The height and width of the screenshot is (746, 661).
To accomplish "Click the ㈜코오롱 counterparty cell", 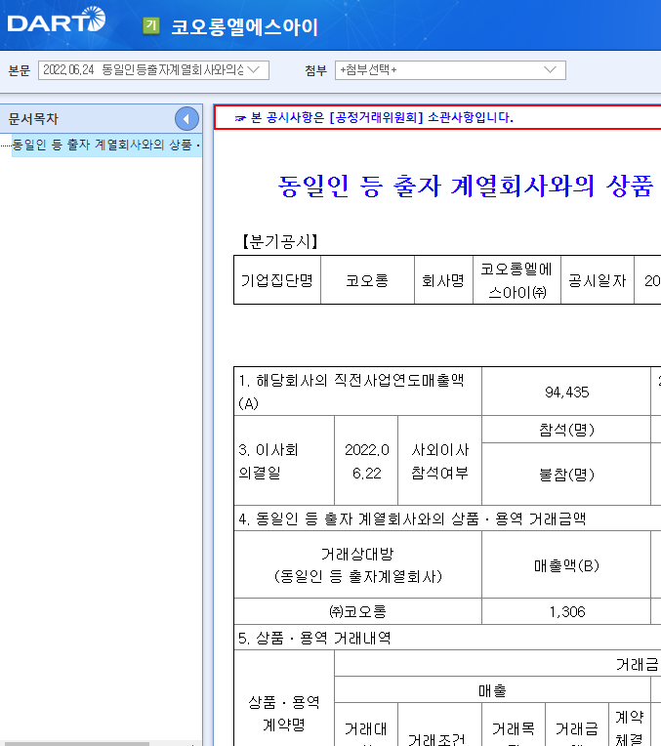I will (x=358, y=611).
